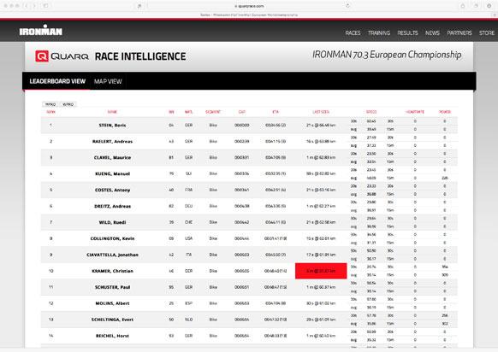
Task: Go back with Safari's back arrow
Action: tap(27, 6)
